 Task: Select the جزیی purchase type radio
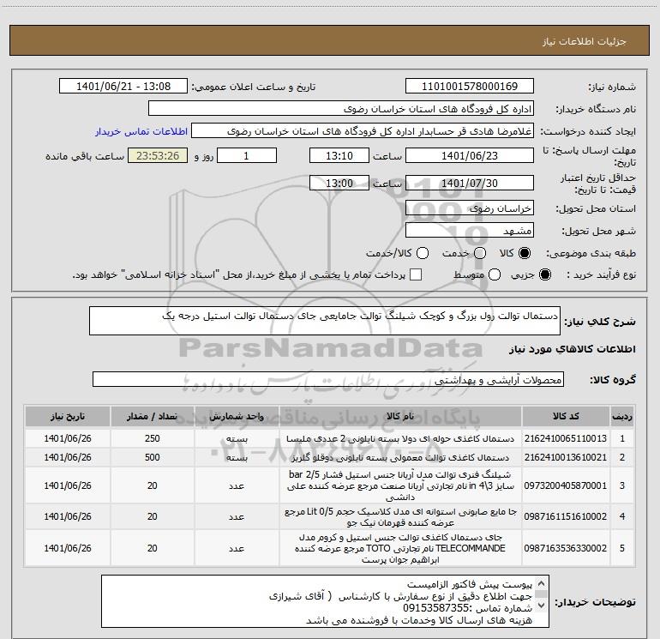point(544,274)
